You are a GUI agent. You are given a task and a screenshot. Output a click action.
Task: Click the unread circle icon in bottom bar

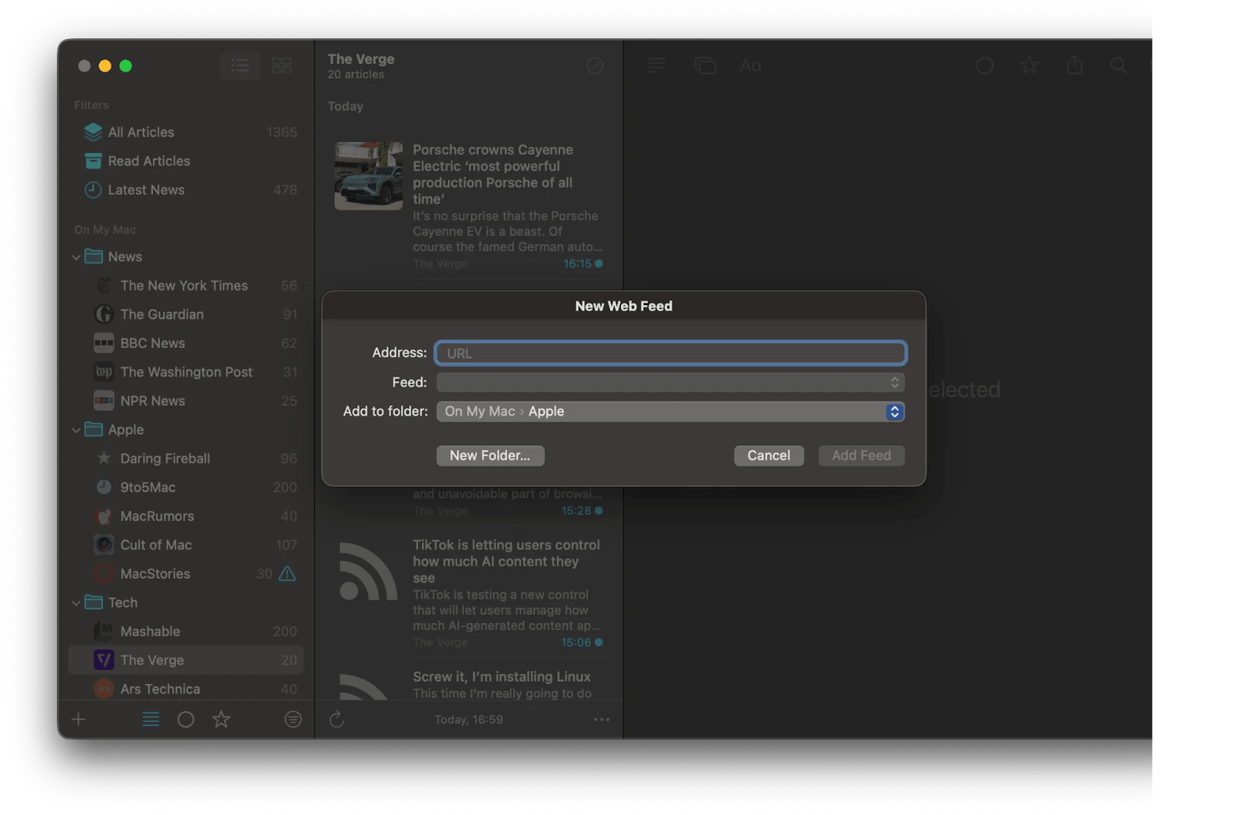coord(186,719)
